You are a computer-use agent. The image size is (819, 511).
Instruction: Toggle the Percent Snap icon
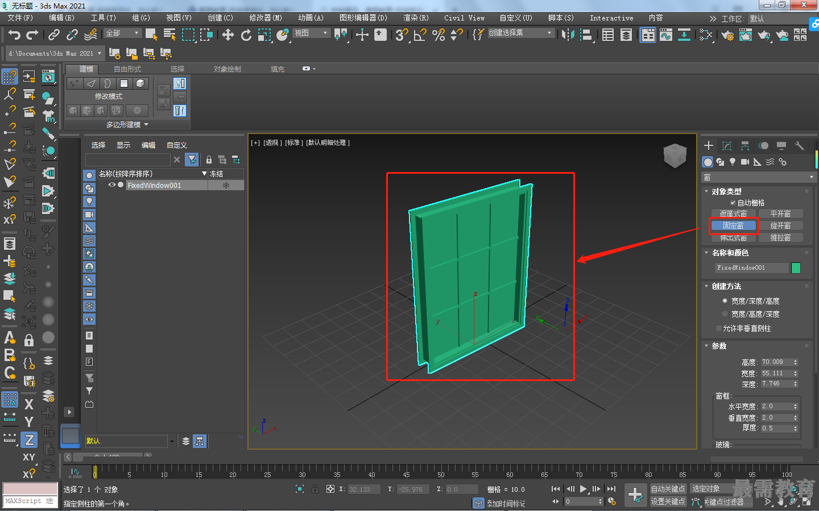tap(439, 35)
